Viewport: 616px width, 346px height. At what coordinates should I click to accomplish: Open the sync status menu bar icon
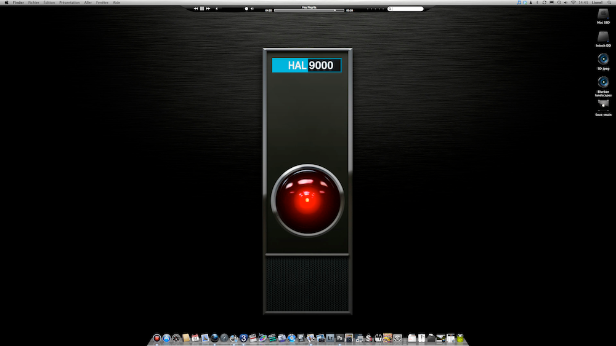[544, 2]
